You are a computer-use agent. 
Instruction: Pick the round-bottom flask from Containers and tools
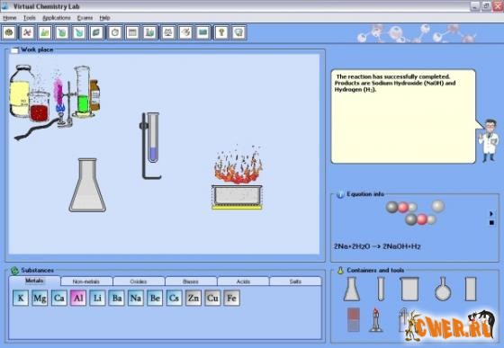coord(443,289)
